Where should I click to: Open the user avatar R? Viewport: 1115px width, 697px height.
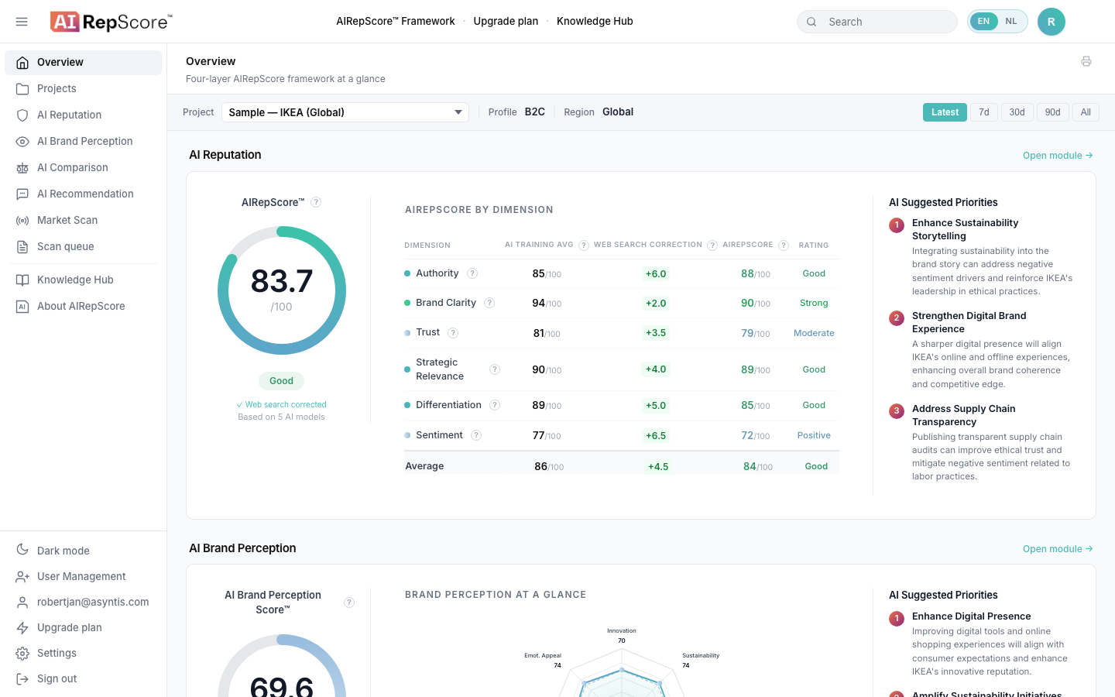coord(1052,22)
